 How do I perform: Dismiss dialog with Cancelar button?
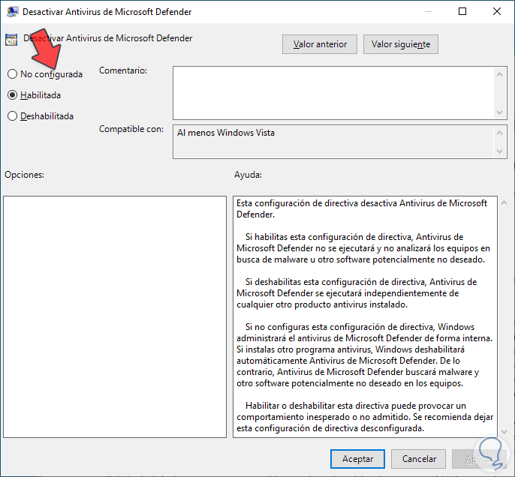tap(419, 459)
